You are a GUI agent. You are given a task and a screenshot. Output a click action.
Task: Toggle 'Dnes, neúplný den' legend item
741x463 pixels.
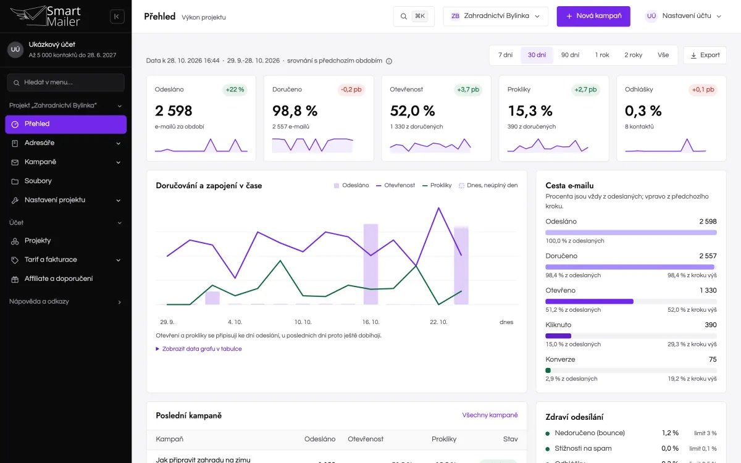tap(488, 185)
